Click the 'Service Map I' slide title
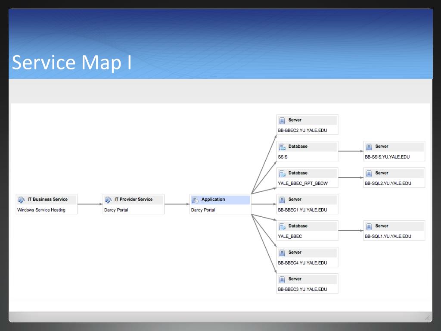Screen dimensions: 441x331 point(72,62)
